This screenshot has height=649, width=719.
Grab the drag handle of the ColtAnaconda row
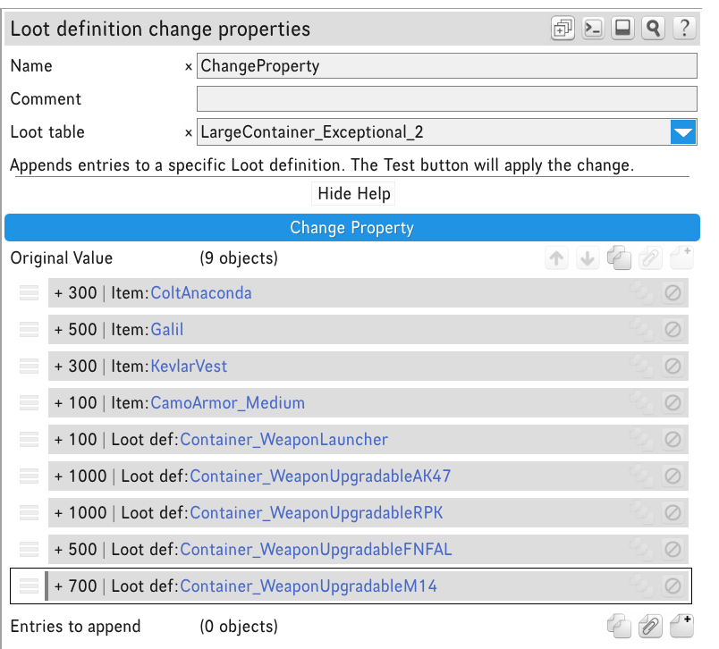point(29,293)
